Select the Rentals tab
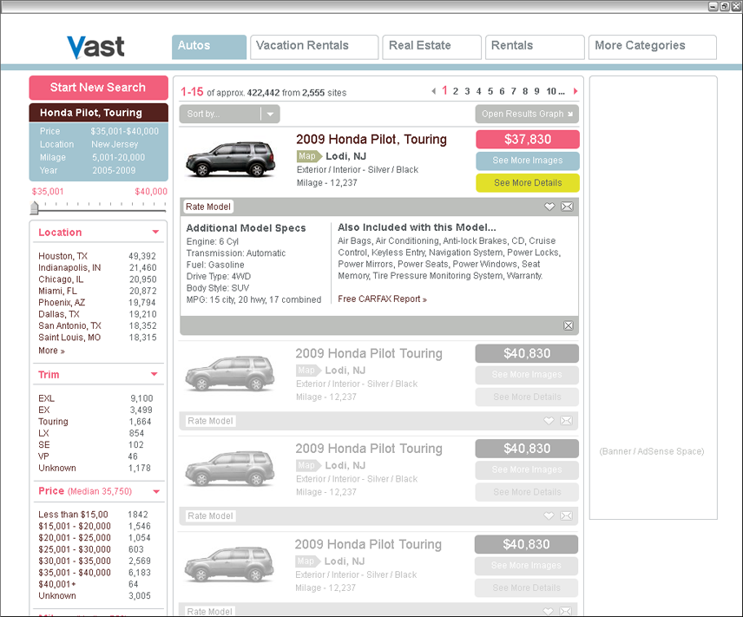The image size is (743, 617). tap(535, 47)
